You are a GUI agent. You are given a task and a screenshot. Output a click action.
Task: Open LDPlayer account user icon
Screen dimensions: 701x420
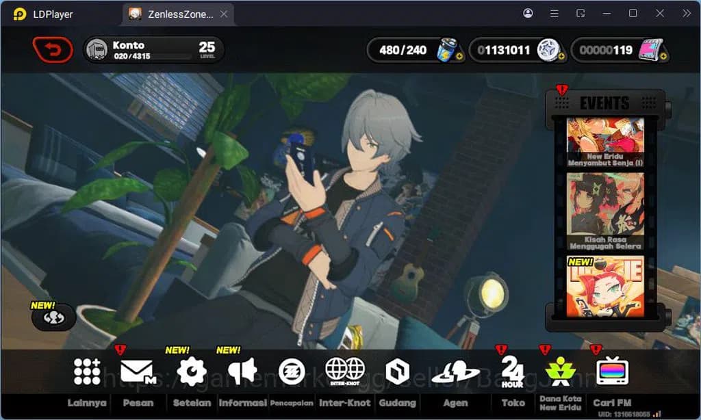[x=528, y=14]
